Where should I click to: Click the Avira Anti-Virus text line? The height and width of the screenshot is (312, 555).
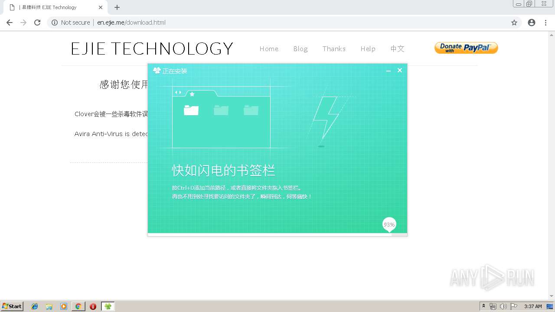(x=111, y=134)
